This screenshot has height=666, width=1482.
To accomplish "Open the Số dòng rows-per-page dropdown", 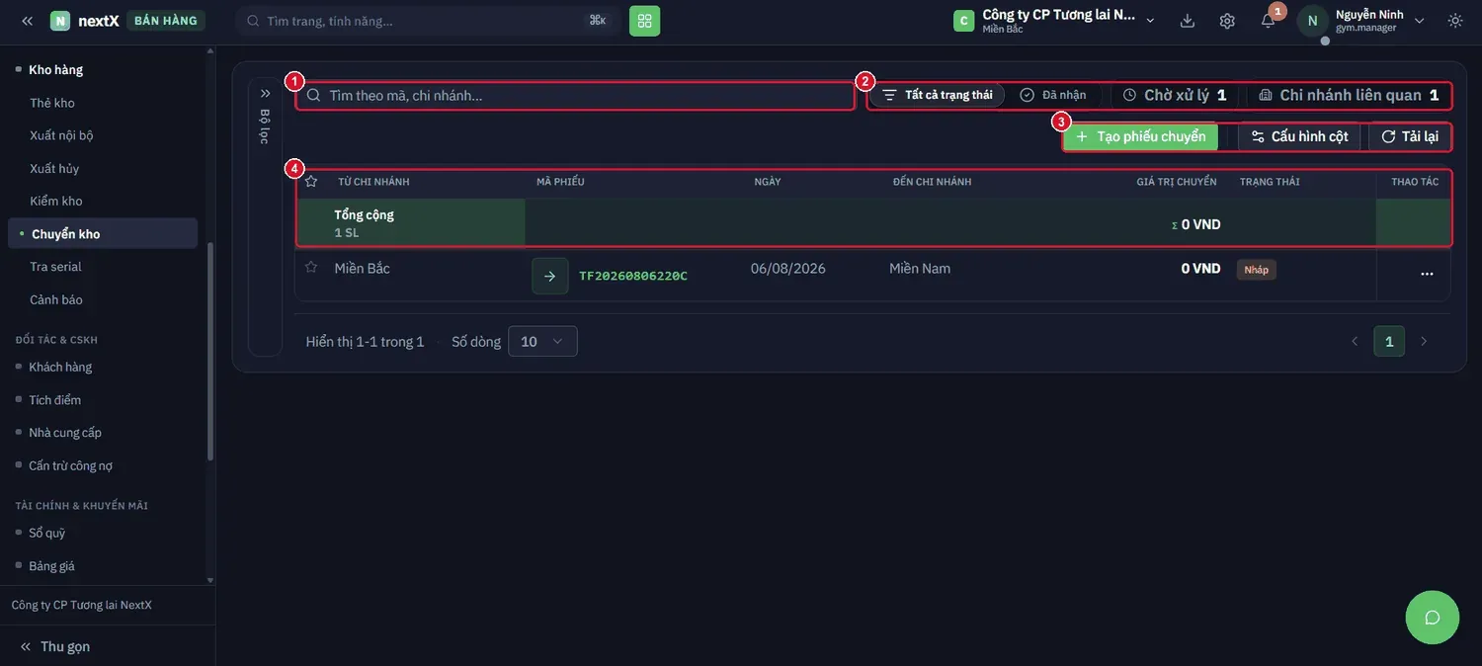I will [x=542, y=342].
